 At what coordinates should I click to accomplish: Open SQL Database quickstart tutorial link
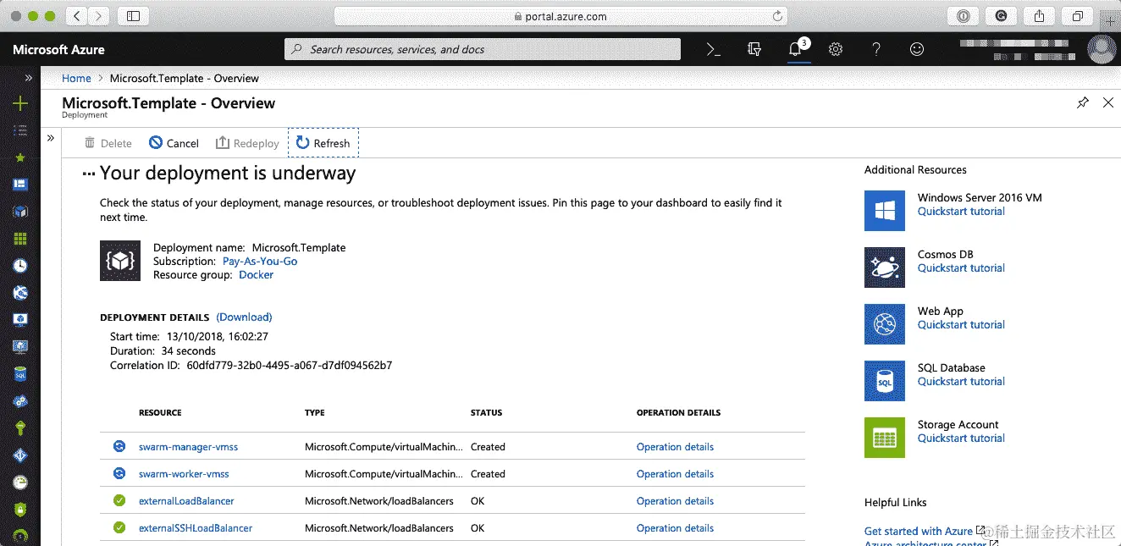(x=961, y=382)
